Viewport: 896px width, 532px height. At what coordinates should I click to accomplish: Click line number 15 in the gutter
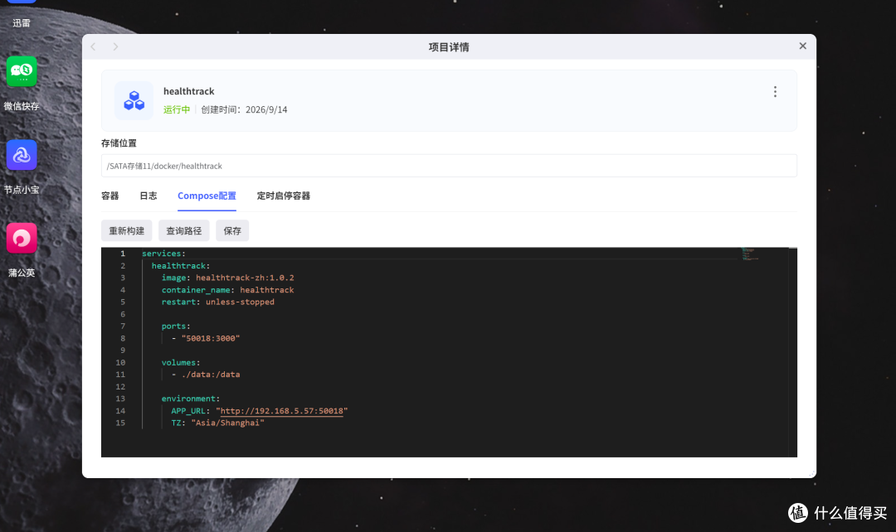tap(120, 423)
